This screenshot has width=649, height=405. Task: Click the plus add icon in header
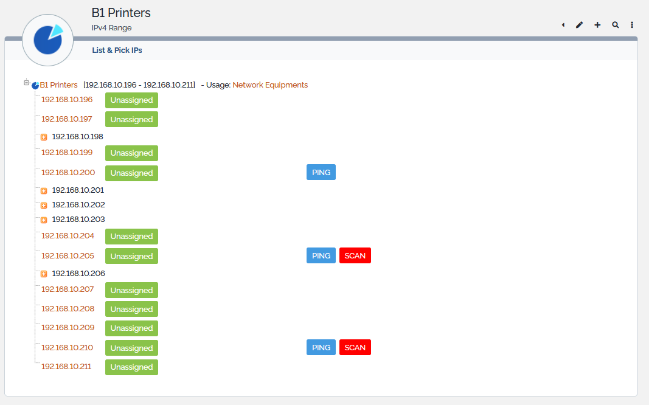click(x=597, y=25)
